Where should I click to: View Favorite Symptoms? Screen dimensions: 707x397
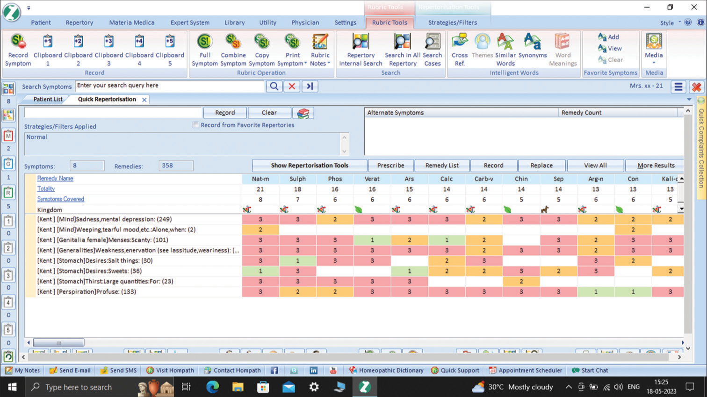610,48
